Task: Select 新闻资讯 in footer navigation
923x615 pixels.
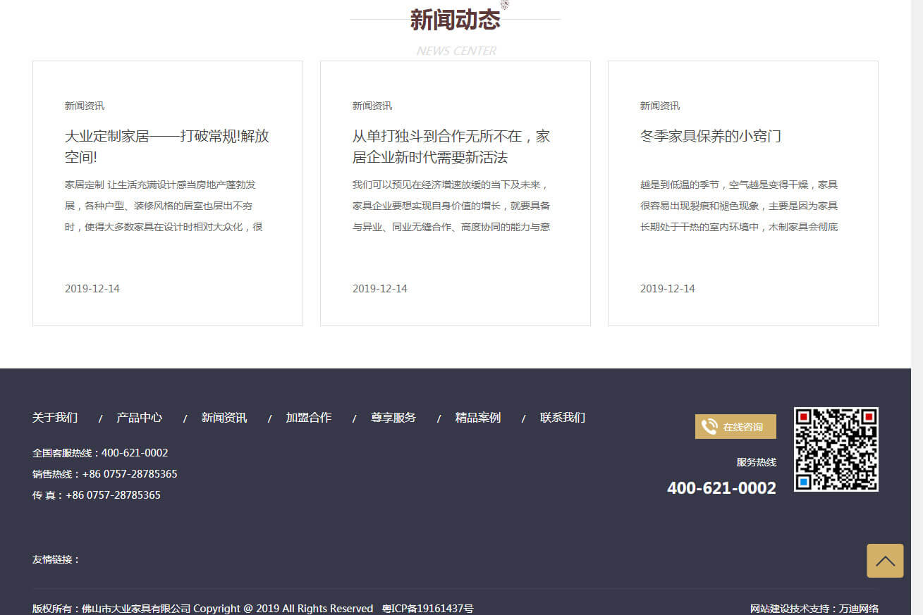Action: pyautogui.click(x=224, y=418)
